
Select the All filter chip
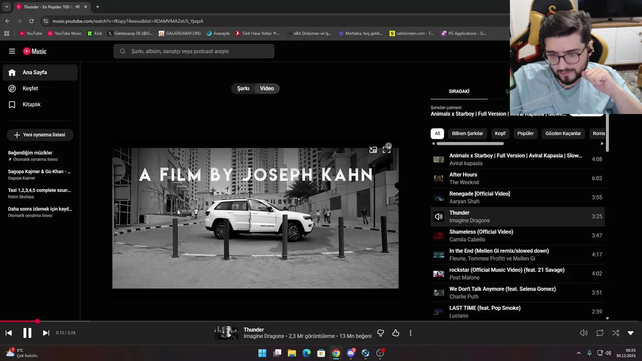[437, 133]
